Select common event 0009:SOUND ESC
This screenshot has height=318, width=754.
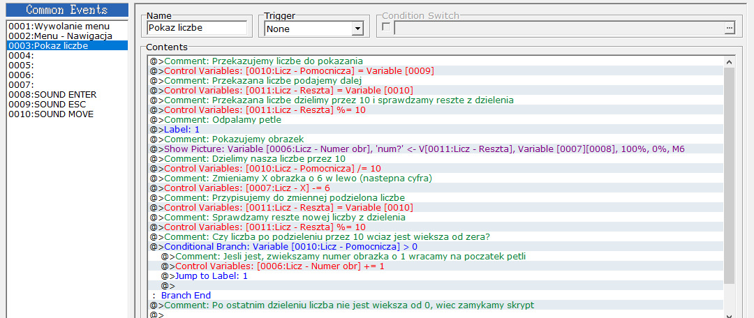pos(67,105)
